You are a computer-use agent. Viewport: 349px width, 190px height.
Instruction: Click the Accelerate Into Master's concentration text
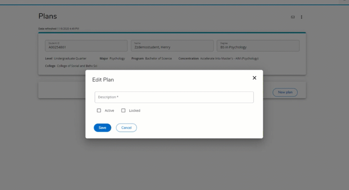[229, 59]
